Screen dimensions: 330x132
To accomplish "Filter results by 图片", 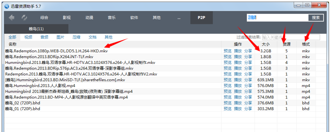I will click(x=60, y=37).
